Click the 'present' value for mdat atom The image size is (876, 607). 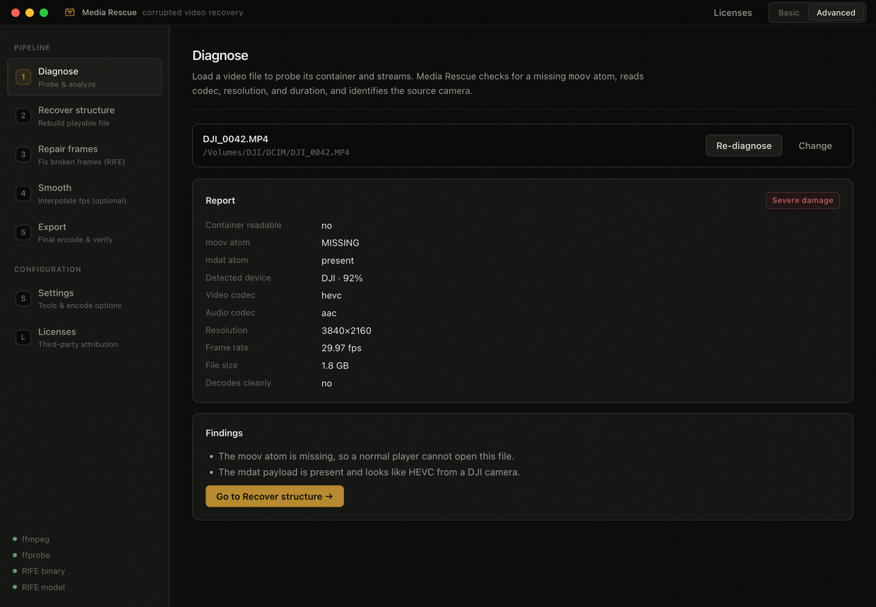pos(338,260)
